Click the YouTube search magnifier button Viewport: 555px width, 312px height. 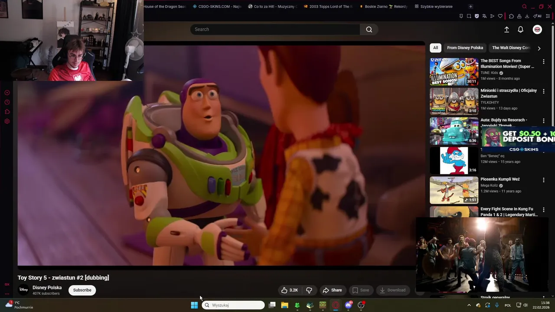tap(369, 29)
